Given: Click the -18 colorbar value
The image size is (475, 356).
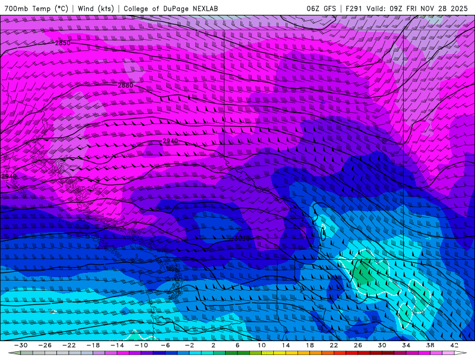Looking at the screenshot, I should 93,345.
